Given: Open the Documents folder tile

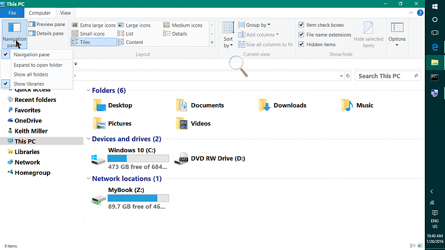Looking at the screenshot, I should pos(200,105).
